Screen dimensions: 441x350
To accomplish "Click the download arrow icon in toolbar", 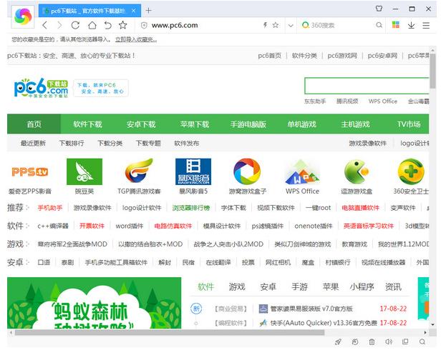I will (411, 25).
